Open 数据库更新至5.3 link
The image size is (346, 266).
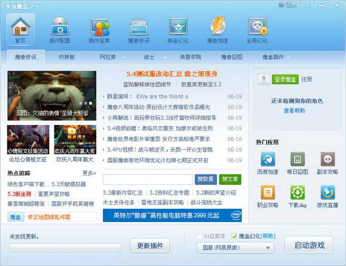(x=201, y=85)
